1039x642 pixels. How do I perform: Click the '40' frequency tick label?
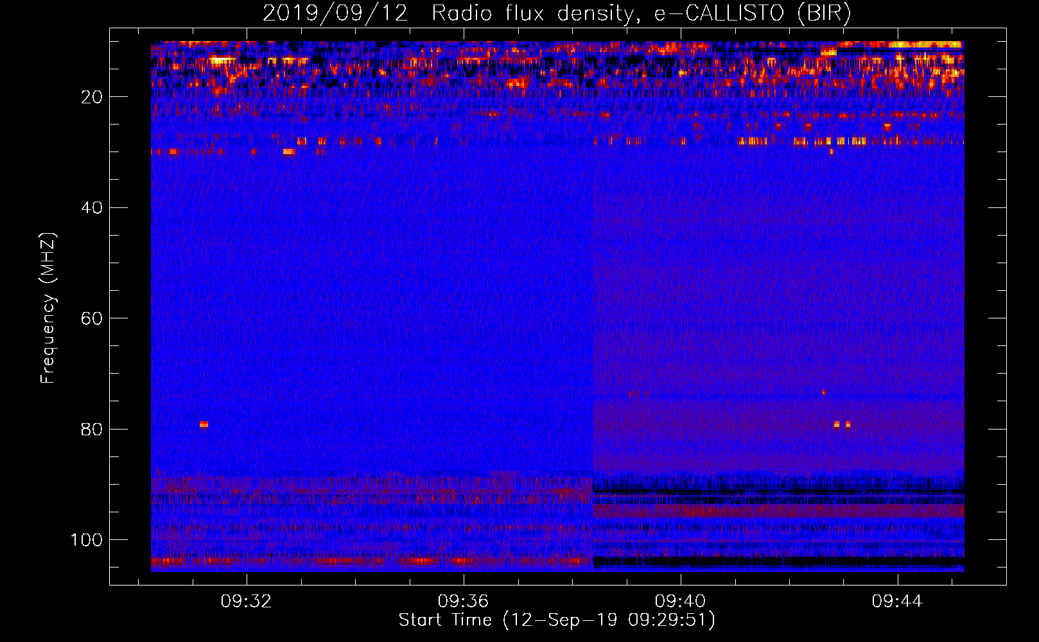92,208
